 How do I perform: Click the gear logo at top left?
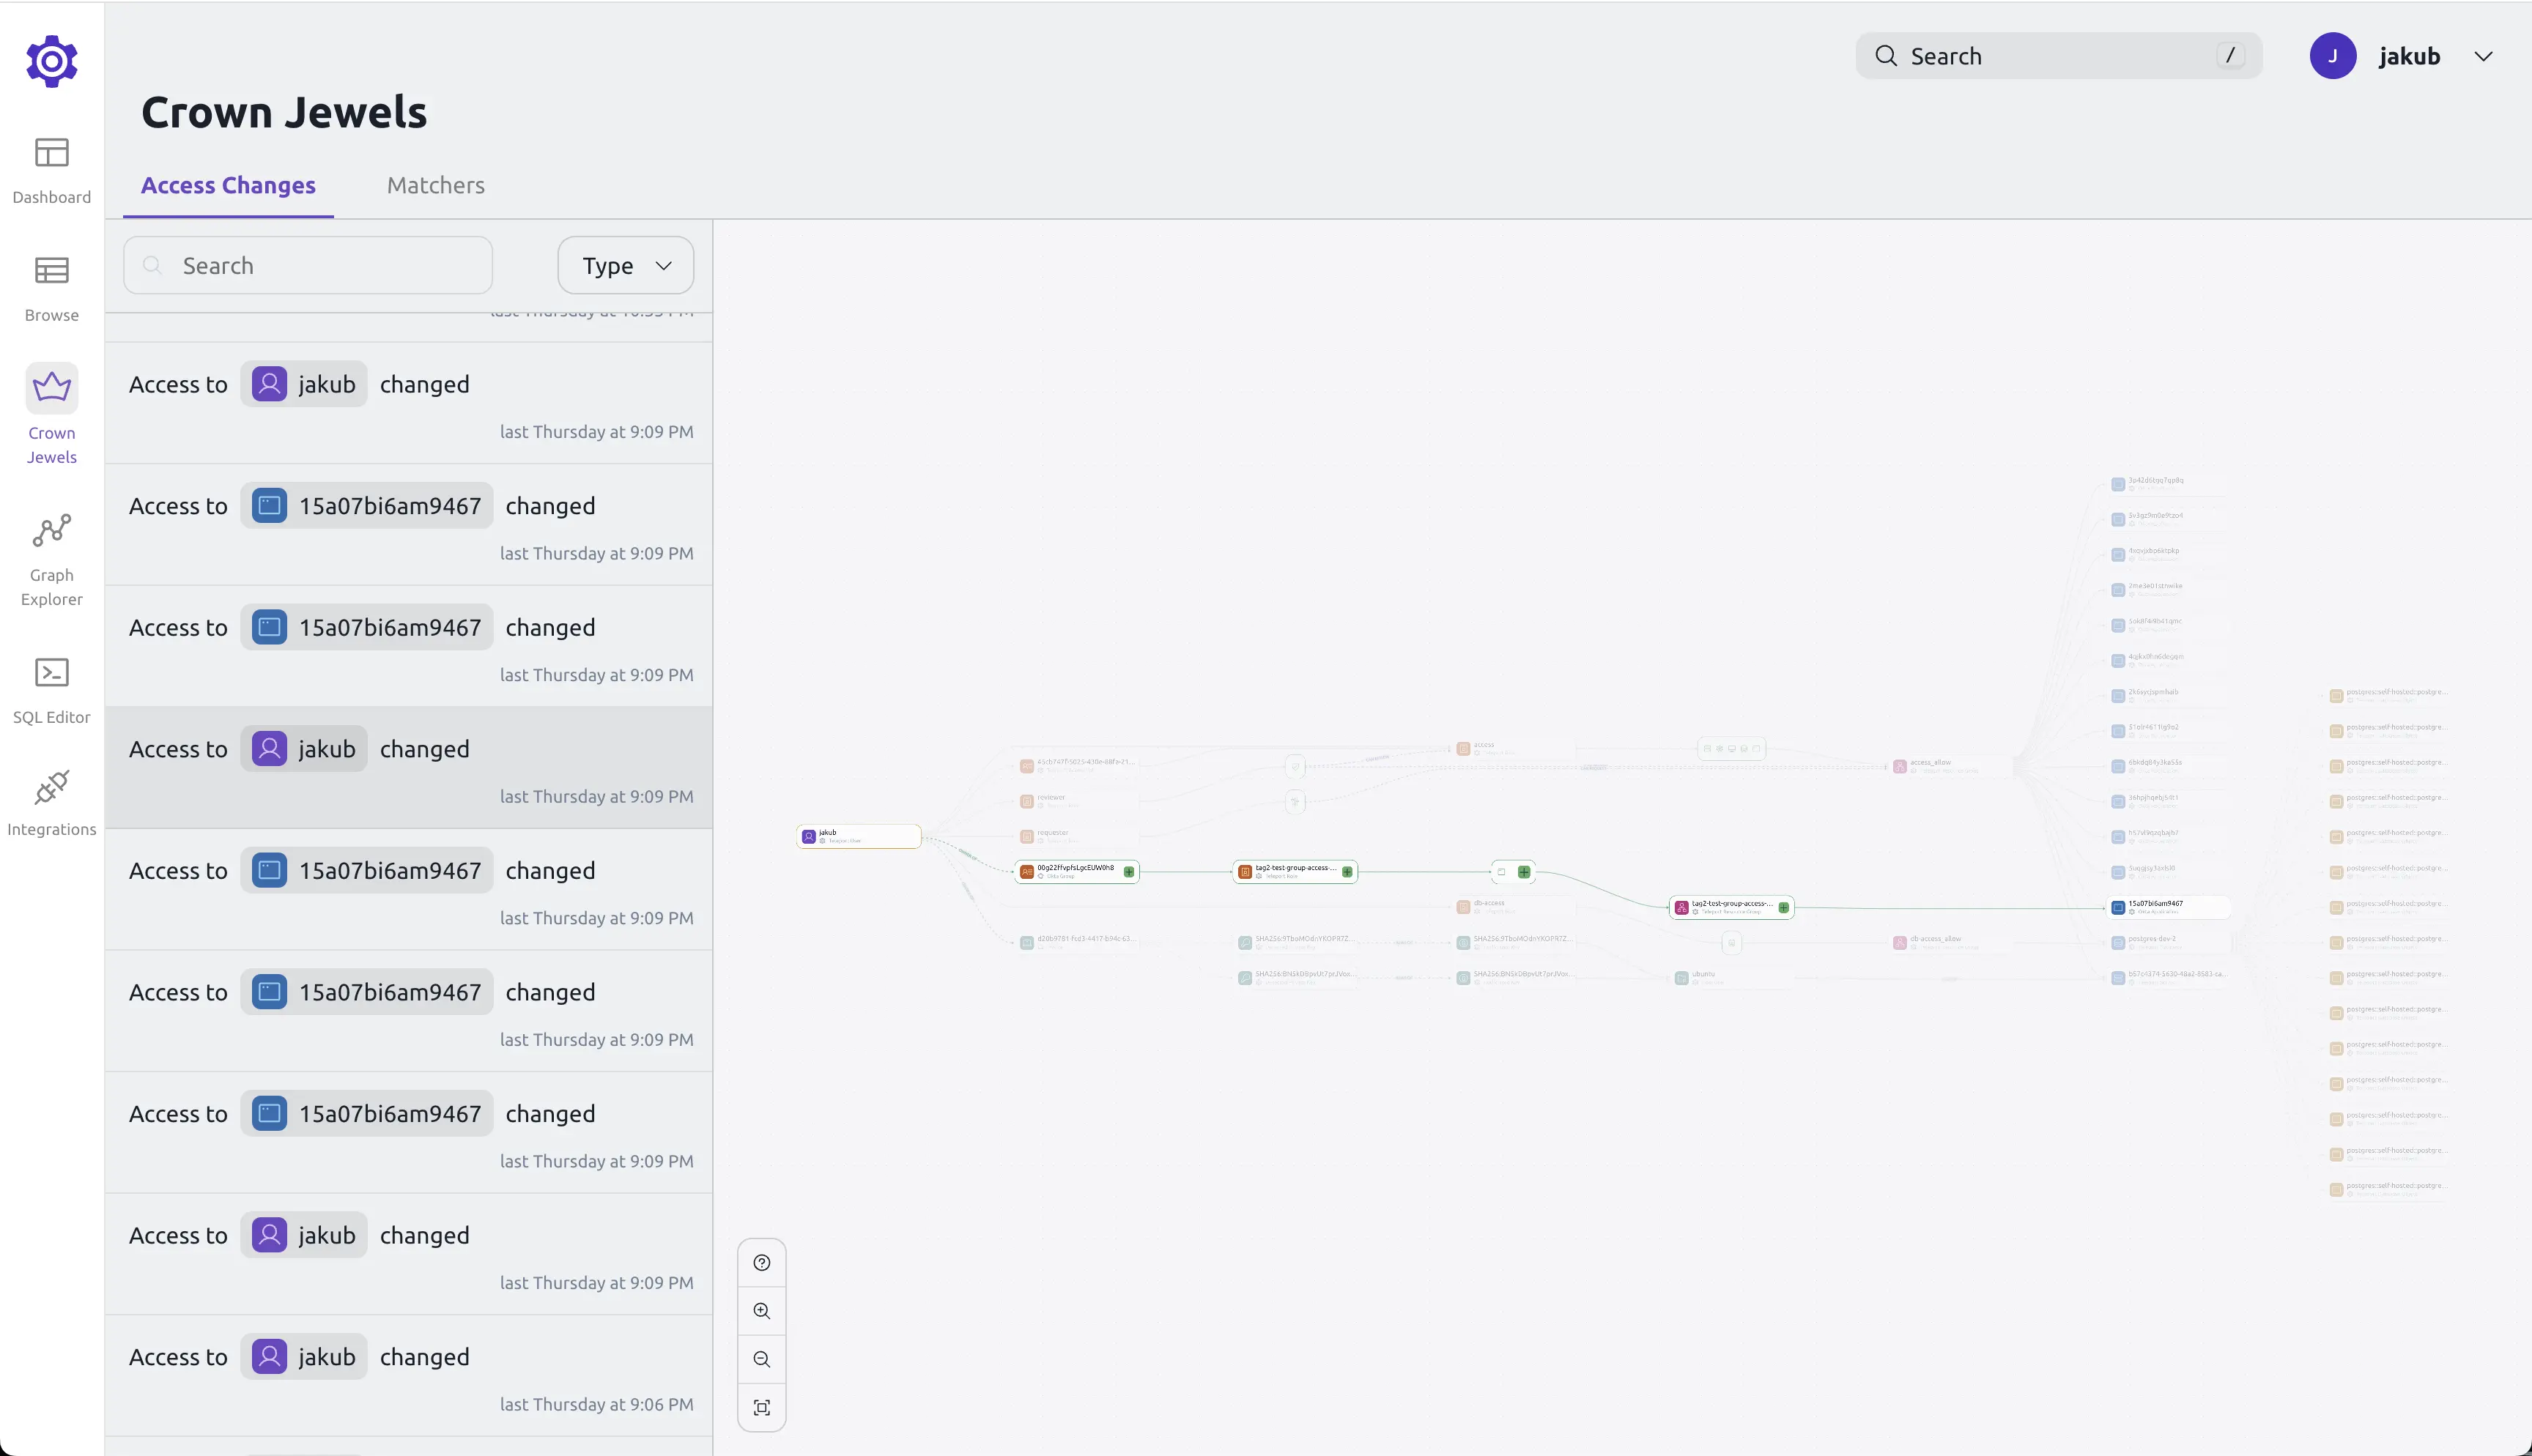[51, 62]
